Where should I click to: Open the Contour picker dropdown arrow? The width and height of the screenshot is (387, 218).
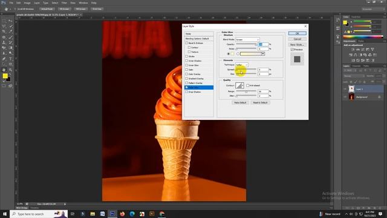[242, 85]
